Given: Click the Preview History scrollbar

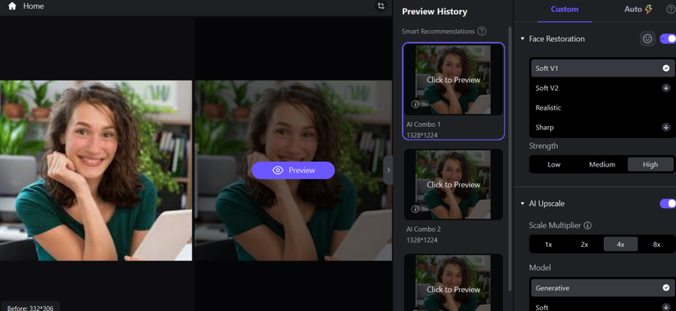Looking at the screenshot, I should [x=511, y=159].
